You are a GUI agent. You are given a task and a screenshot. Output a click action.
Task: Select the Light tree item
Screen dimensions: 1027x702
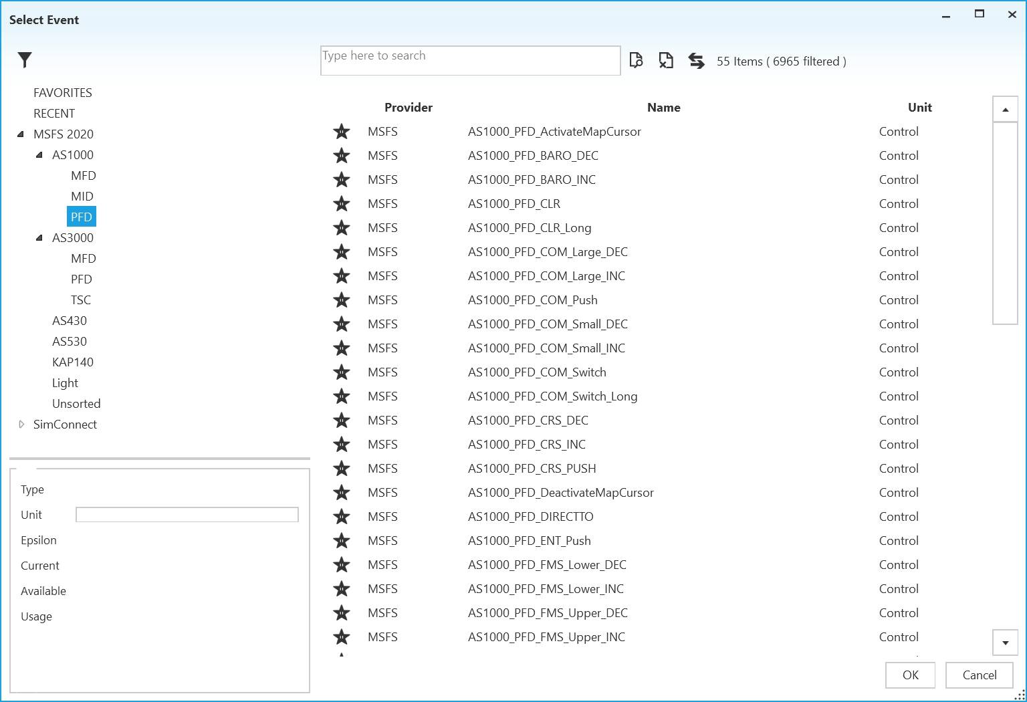65,383
